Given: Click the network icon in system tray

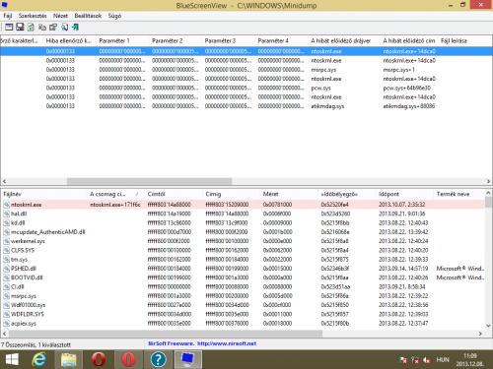Looking at the screenshot, I should pos(415,360).
